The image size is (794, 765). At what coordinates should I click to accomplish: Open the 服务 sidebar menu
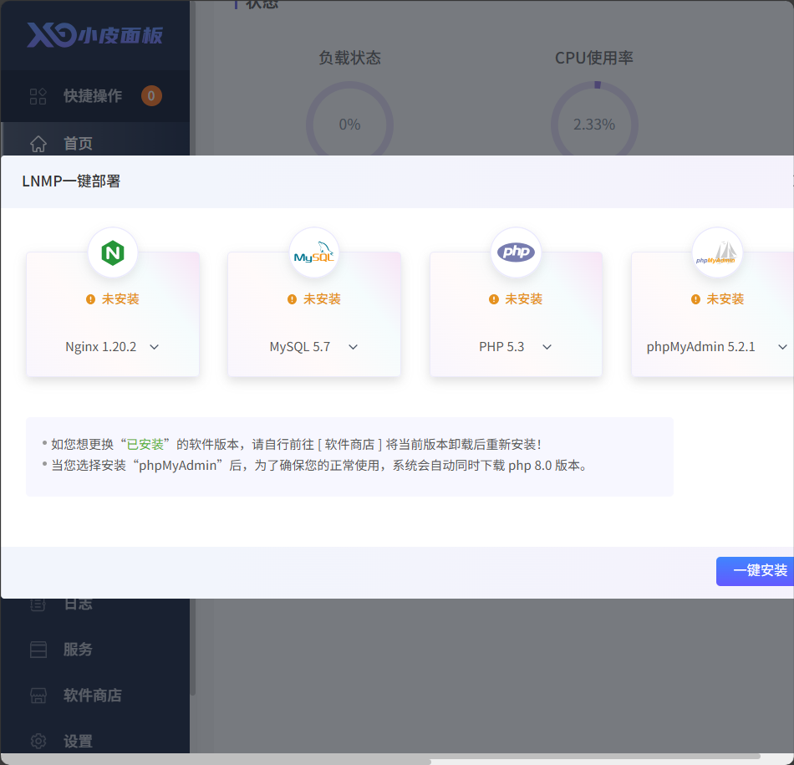tap(95, 650)
